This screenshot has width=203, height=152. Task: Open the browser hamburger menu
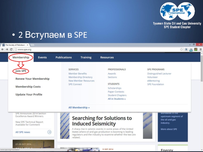(200, 49)
